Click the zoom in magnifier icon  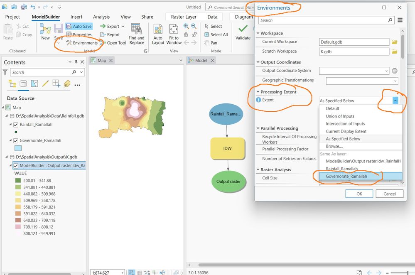(186, 26)
